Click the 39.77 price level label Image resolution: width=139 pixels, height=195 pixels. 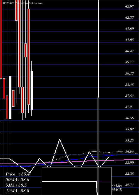tap(130, 62)
